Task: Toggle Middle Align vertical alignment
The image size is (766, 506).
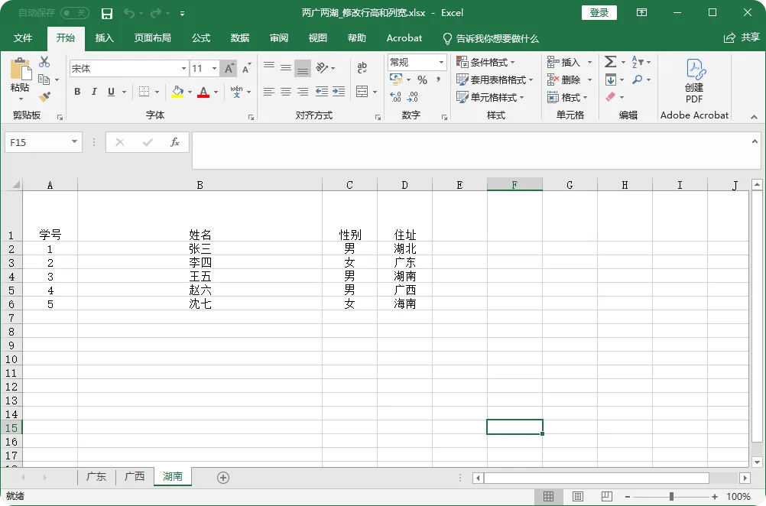Action: click(x=286, y=67)
